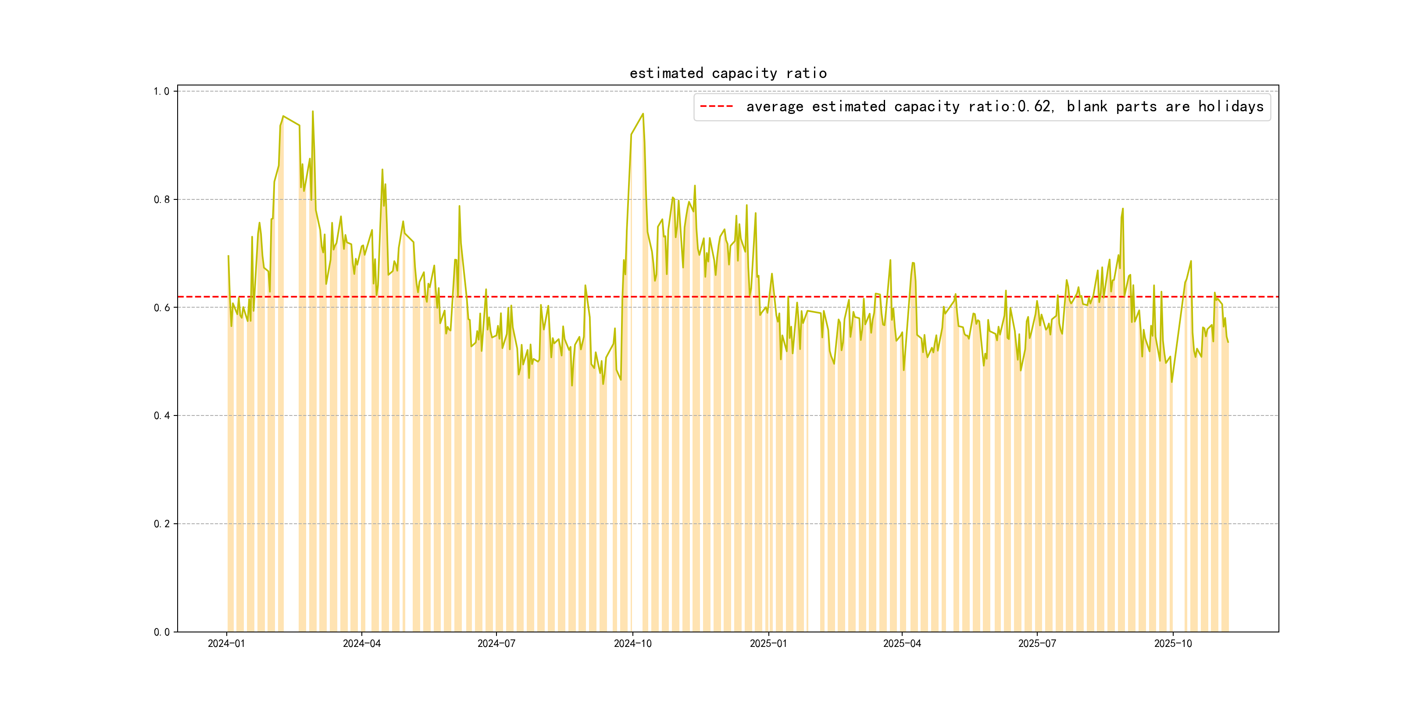
Task: Click the chart title 'estimated capacity ratio'
Action: (728, 73)
